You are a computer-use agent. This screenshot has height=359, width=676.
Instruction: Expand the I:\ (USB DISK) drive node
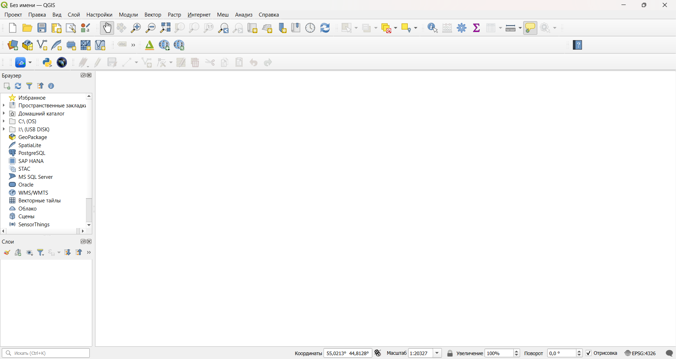4,129
